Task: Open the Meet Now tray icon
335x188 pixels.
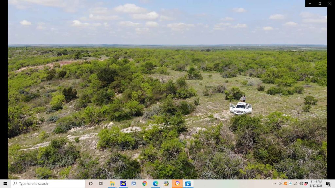Action: point(280,183)
